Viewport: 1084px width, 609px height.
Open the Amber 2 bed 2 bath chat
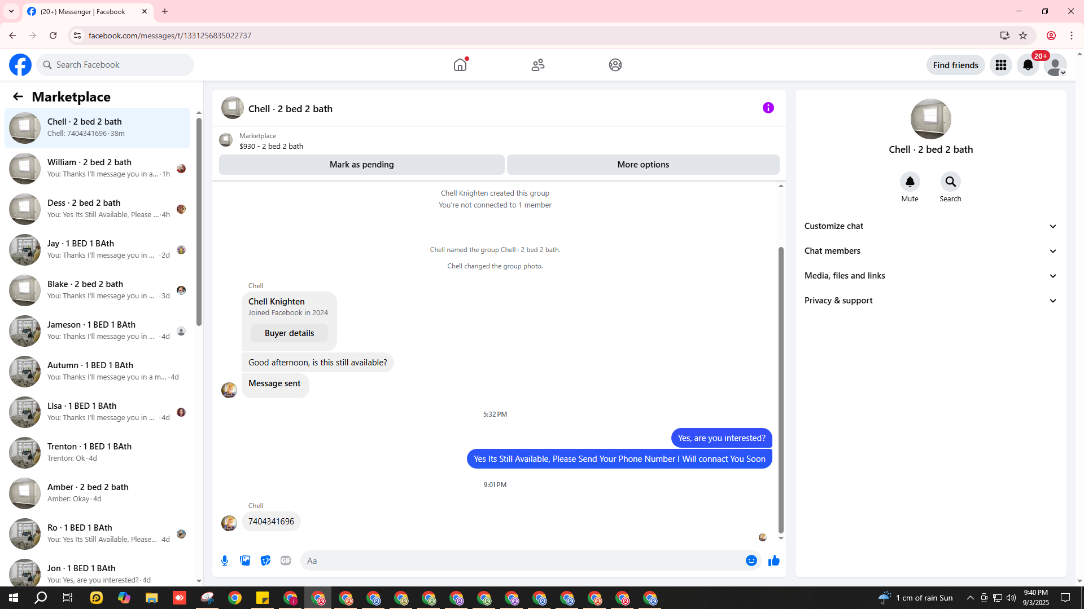pyautogui.click(x=97, y=493)
